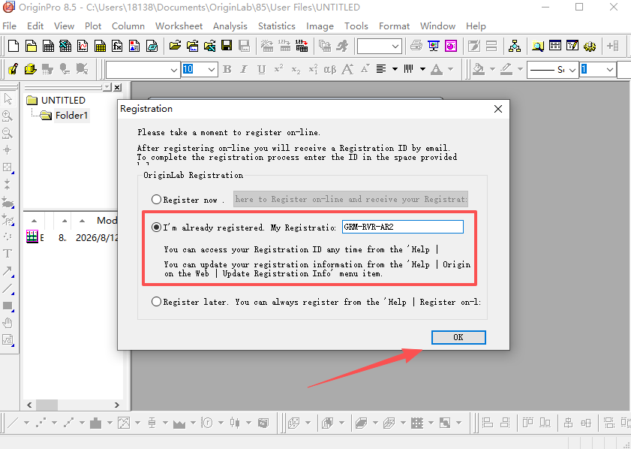Open a project with the open folder icon

[175, 46]
